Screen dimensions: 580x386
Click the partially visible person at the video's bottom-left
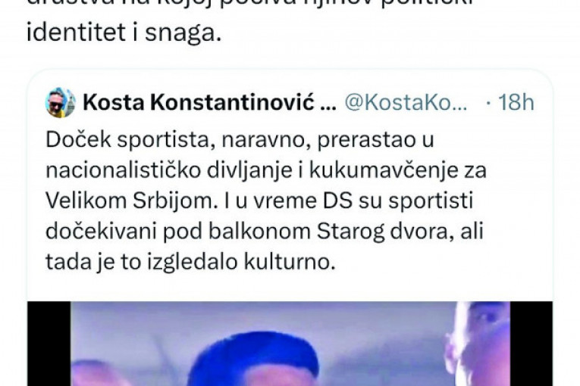[98, 373]
